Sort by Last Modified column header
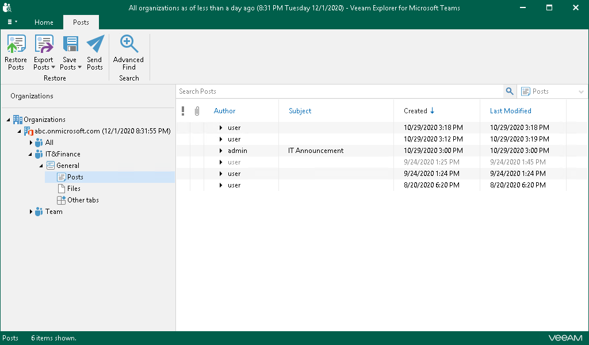 point(510,111)
